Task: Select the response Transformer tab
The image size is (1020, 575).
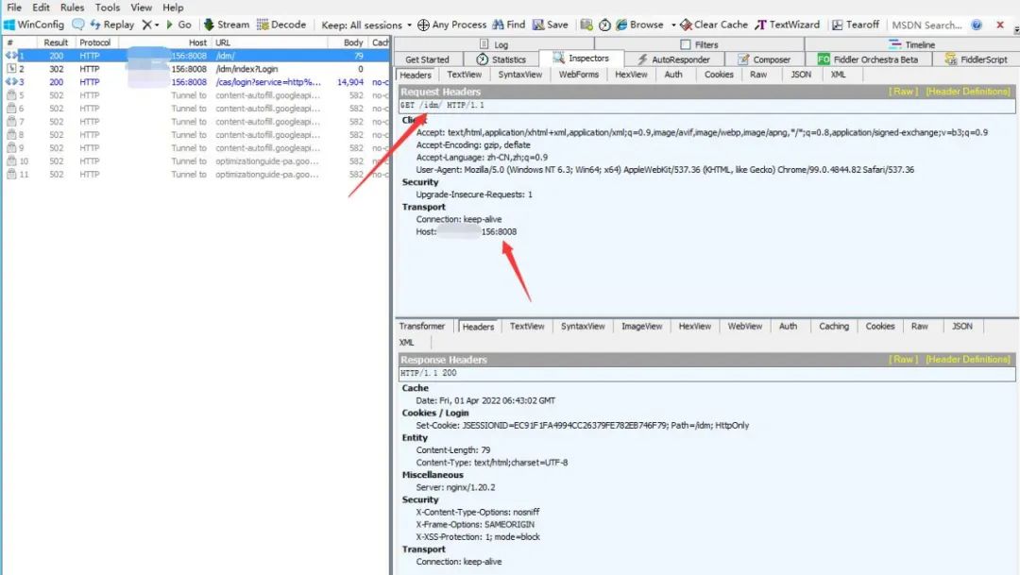Action: [x=421, y=327]
